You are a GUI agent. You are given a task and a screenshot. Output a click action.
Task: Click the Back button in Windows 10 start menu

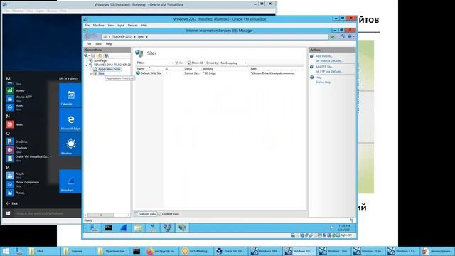(12, 203)
